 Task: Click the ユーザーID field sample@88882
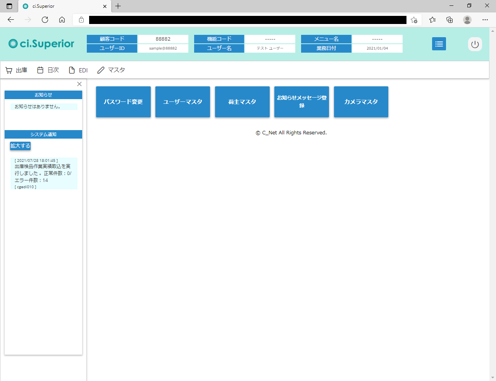163,48
